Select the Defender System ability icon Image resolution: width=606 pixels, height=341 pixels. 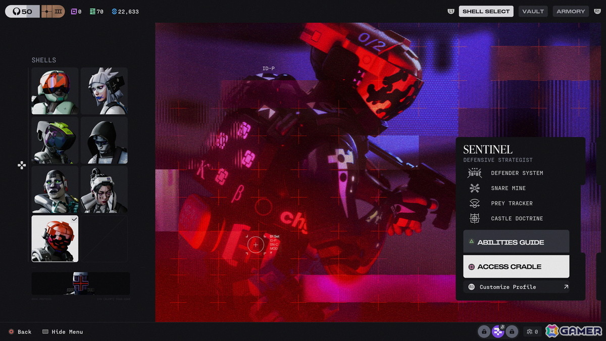(474, 173)
